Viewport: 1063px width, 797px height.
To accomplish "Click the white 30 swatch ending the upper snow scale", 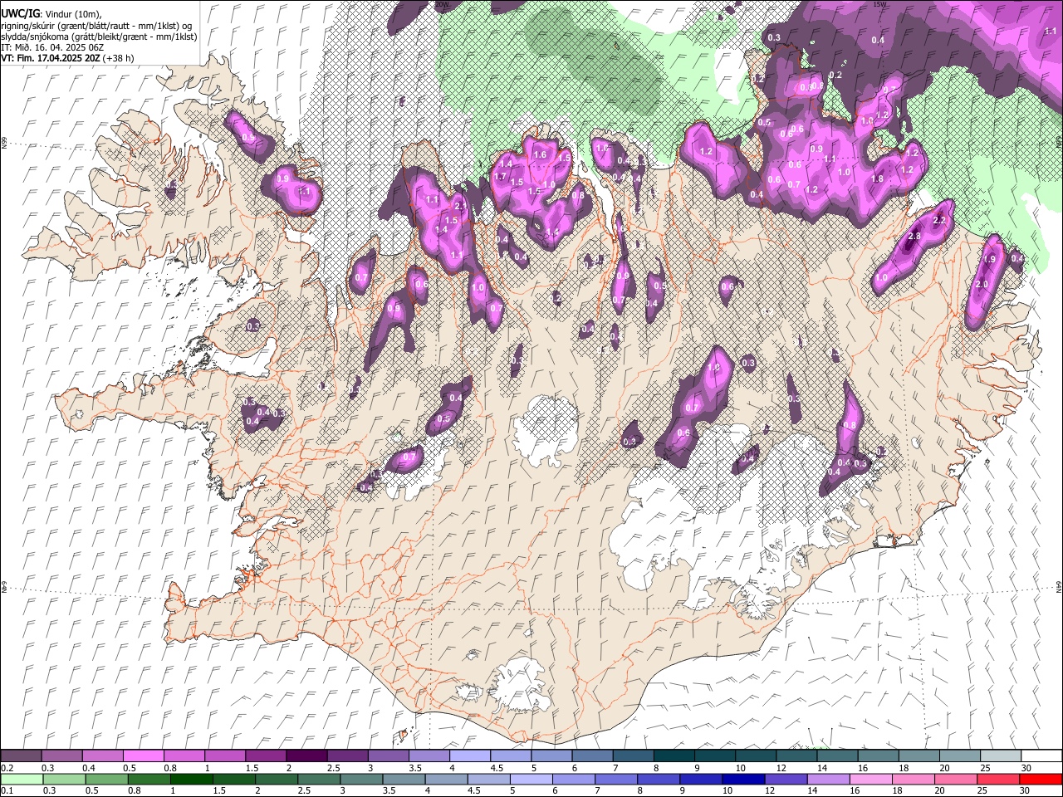I will pyautogui.click(x=1041, y=755).
